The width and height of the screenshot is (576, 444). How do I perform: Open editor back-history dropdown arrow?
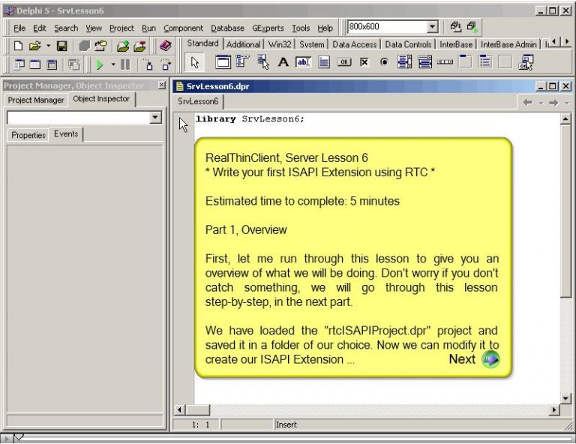[541, 103]
